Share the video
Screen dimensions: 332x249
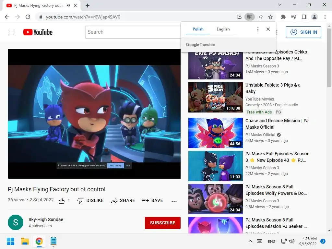pos(123,200)
